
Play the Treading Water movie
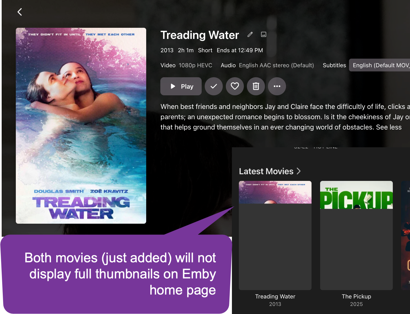tap(181, 86)
